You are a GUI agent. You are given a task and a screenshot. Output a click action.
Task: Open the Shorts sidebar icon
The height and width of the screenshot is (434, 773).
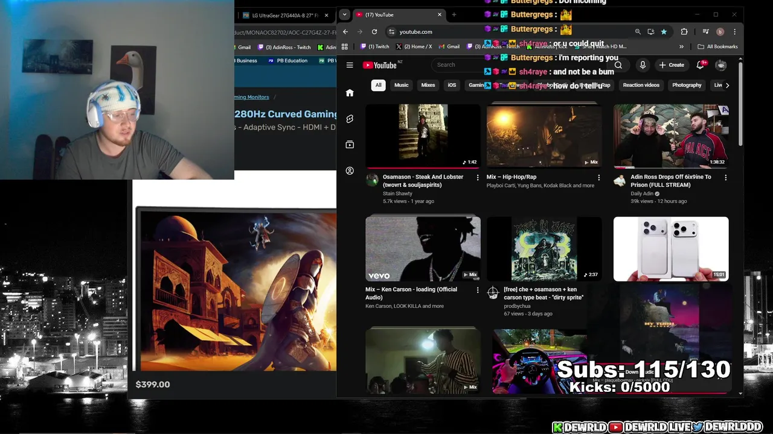(350, 119)
